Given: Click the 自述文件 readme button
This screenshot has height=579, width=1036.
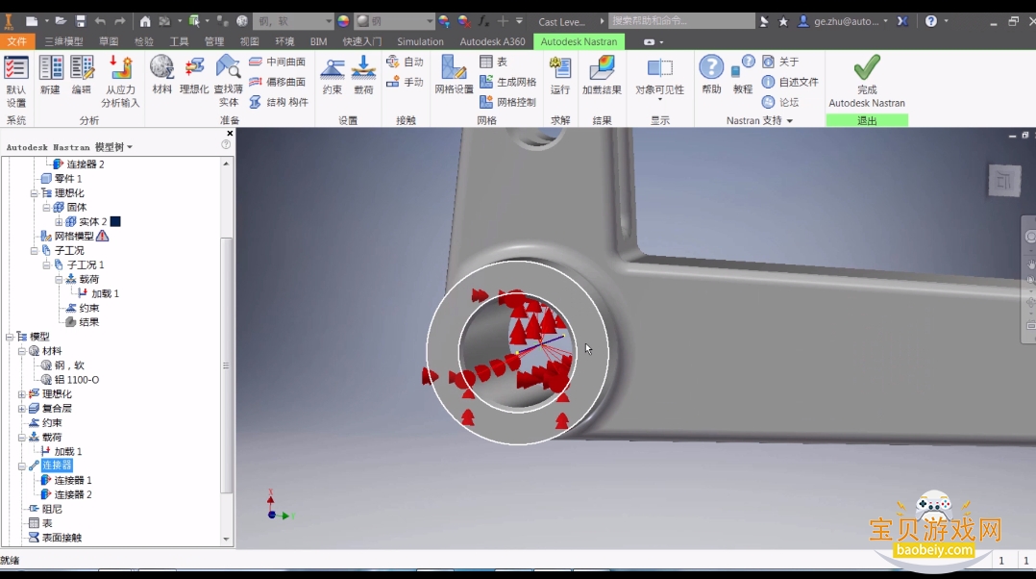Looking at the screenshot, I should coord(790,82).
